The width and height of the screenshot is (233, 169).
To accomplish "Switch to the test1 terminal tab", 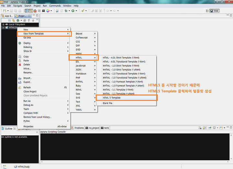I will pos(105,128).
